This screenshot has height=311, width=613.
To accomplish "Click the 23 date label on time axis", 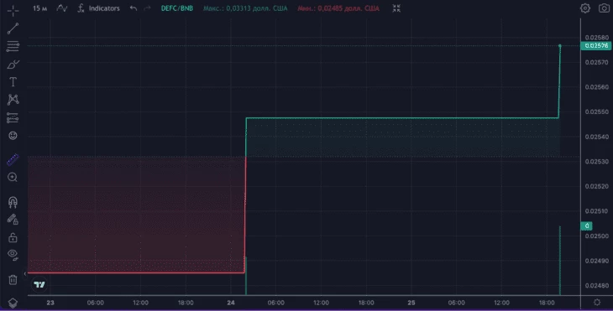I will [x=50, y=303].
